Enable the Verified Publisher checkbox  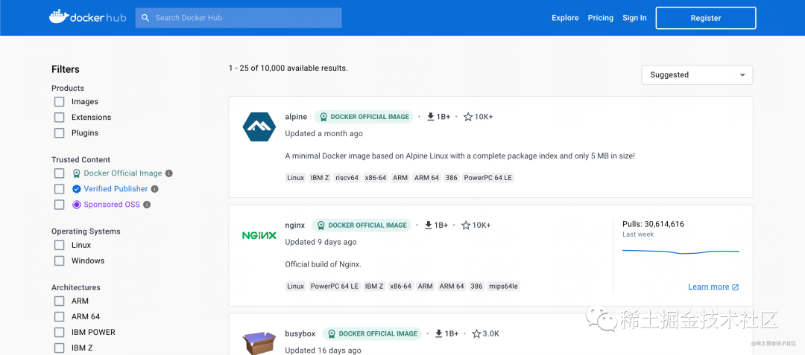point(60,189)
